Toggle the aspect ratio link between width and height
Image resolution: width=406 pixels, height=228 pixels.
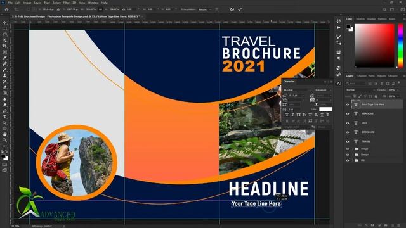(x=100, y=9)
